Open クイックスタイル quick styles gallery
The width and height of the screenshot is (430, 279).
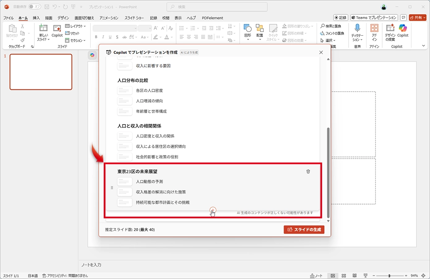pyautogui.click(x=273, y=32)
